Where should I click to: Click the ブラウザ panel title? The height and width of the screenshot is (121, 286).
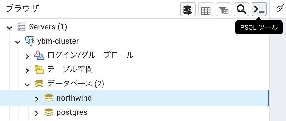[x=22, y=9]
